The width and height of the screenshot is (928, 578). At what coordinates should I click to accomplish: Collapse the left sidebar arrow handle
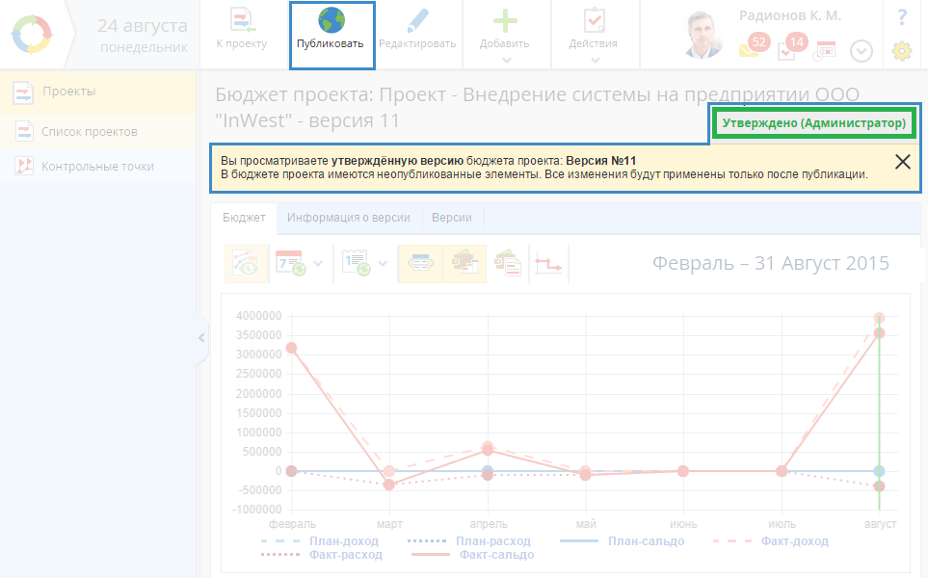point(201,338)
